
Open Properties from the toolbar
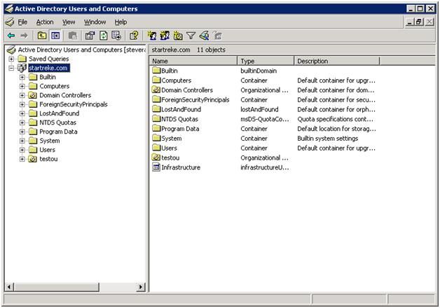[x=90, y=36]
